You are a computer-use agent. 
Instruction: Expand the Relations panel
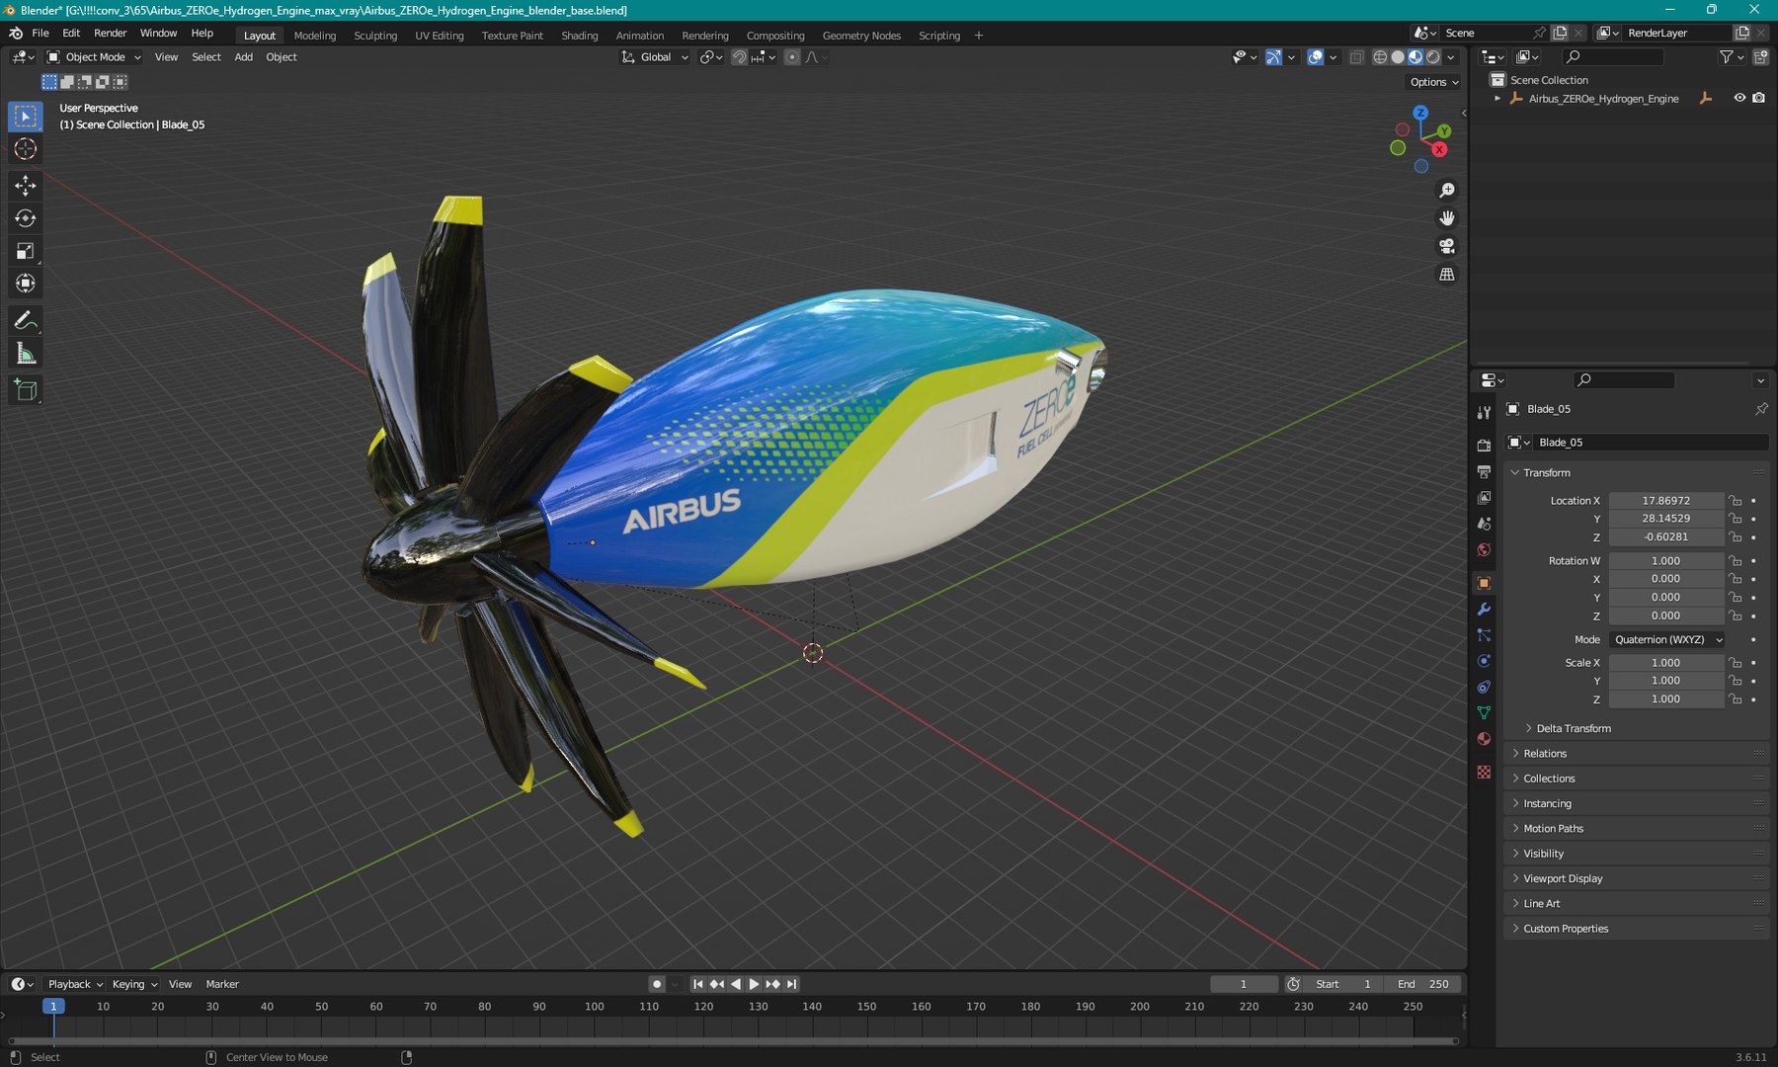point(1636,754)
